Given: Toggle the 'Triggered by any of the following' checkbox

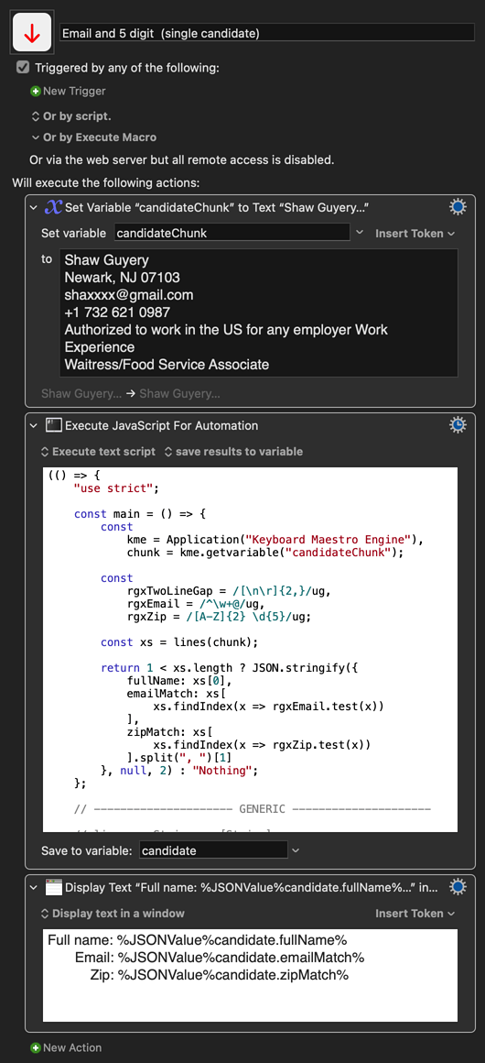Looking at the screenshot, I should (x=23, y=67).
